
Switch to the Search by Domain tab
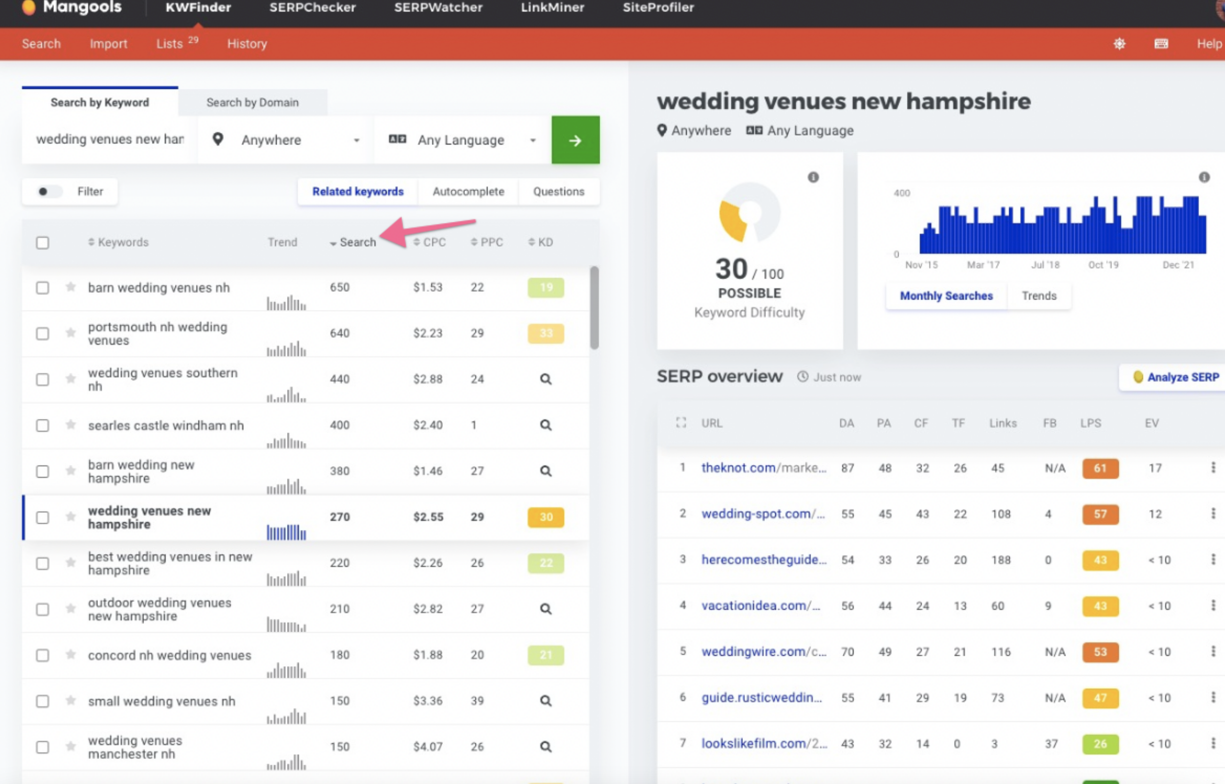click(252, 102)
